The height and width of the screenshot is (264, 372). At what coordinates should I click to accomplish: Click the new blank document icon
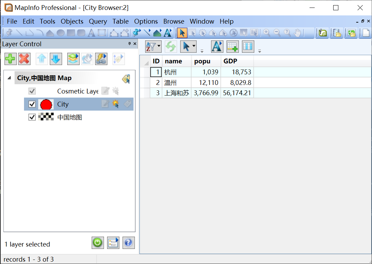pyautogui.click(x=366, y=33)
